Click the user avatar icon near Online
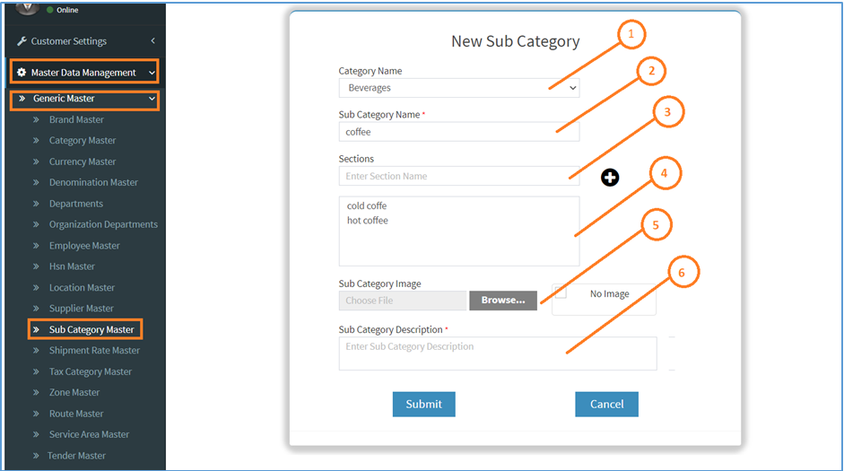This screenshot has width=844, height=471. coord(27,7)
